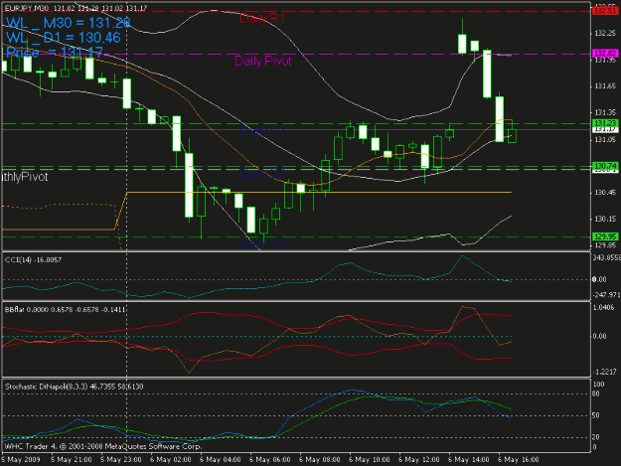This screenshot has height=466, width=621.
Task: Click the 130.45 price scale value
Action: point(605,193)
